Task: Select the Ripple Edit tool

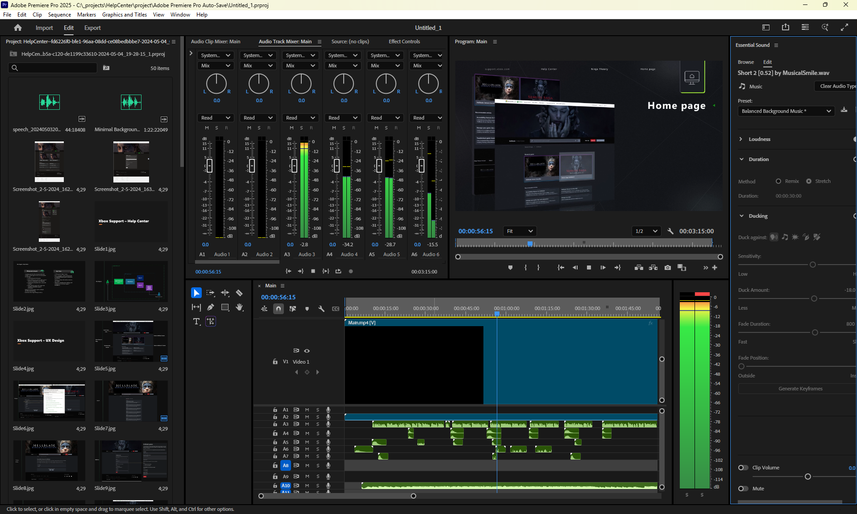Action: (x=225, y=293)
